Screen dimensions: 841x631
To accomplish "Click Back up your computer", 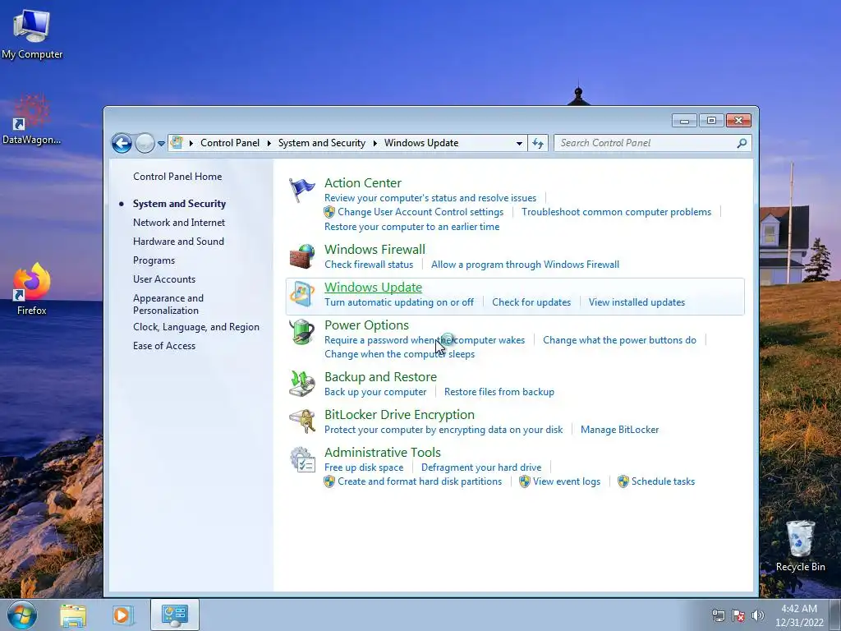I will click(375, 392).
